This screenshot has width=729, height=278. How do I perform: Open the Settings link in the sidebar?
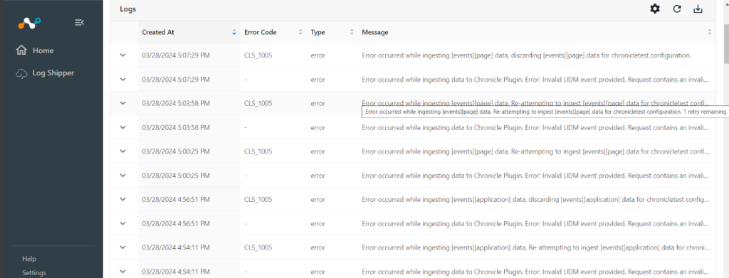(34, 273)
